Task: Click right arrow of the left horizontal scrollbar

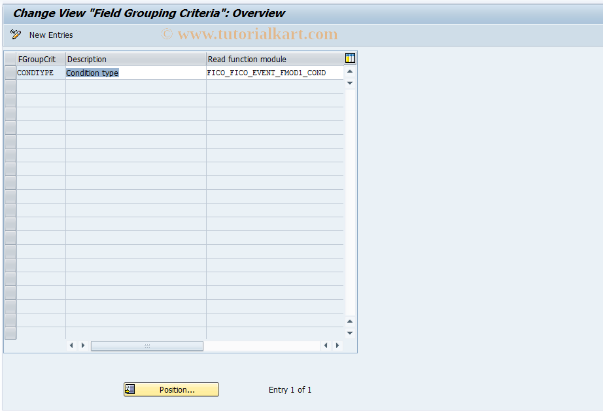Action: pos(83,346)
